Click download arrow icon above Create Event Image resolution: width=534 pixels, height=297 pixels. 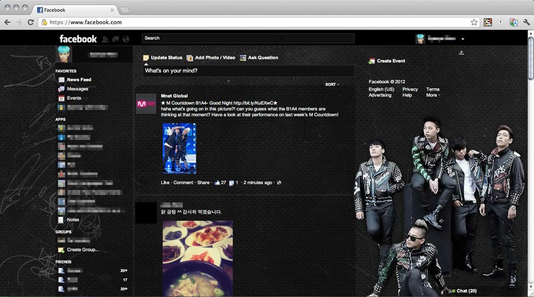pos(461,52)
